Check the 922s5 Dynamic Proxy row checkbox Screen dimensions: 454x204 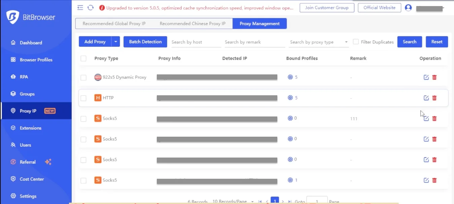[x=83, y=77]
